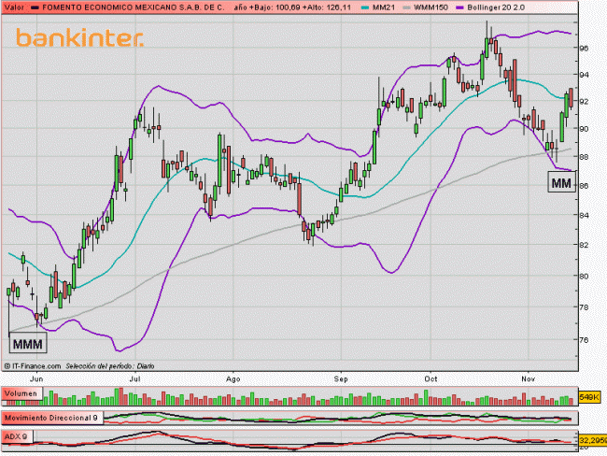Click the 'Movimiento Direccional 9' panel label
This screenshot has width=607, height=456.
point(52,418)
